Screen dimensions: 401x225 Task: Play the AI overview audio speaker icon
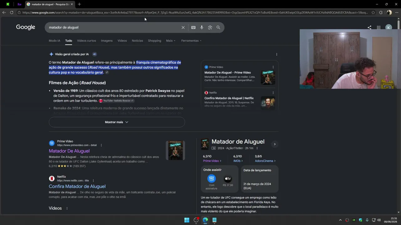point(95,54)
